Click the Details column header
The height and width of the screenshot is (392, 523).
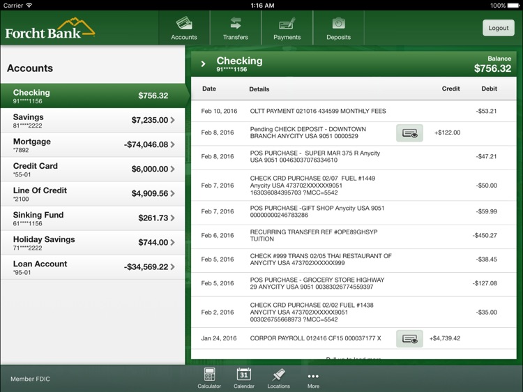[259, 89]
